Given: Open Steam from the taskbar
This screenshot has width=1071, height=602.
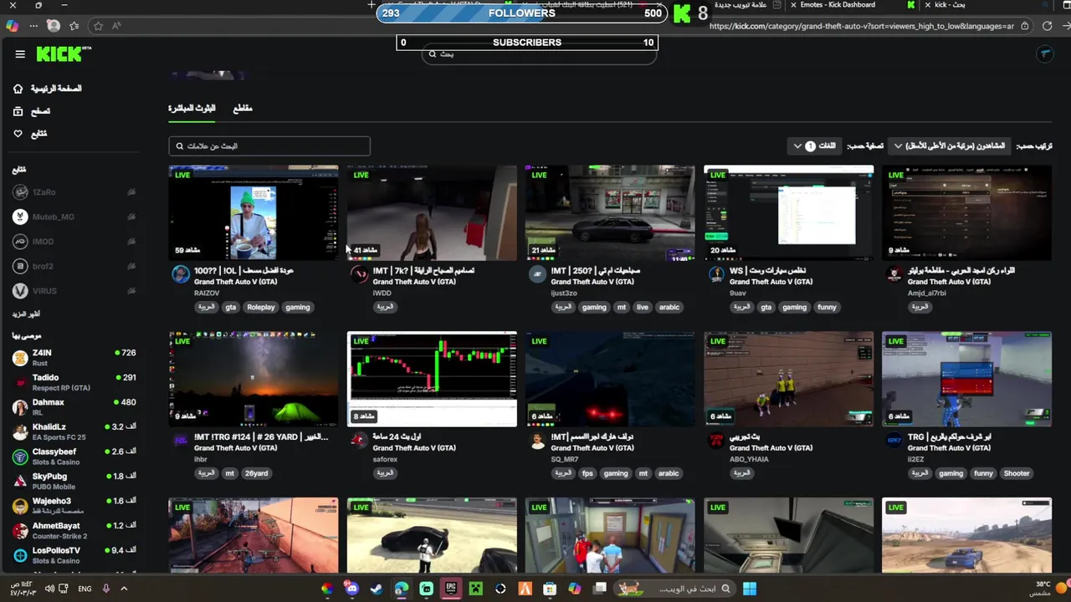Looking at the screenshot, I should point(377,589).
